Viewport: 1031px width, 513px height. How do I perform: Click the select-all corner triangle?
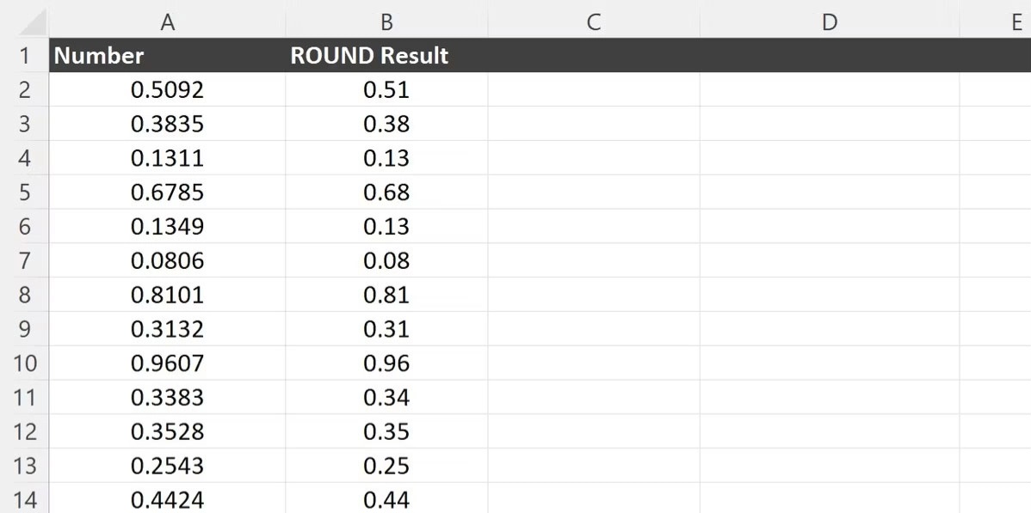tap(32, 24)
